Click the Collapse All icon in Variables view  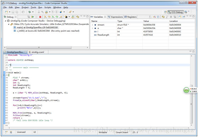[x=158, y=17]
